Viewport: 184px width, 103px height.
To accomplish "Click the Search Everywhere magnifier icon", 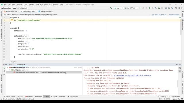I will (176, 8).
